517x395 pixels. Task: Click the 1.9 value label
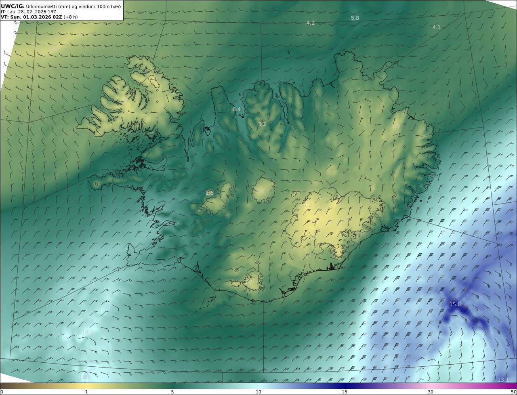tap(396, 126)
